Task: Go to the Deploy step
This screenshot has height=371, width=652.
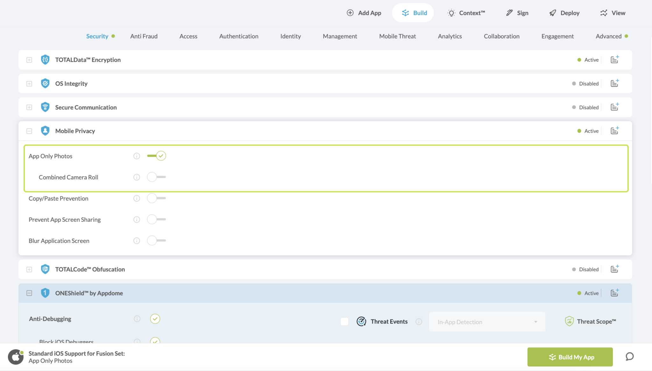Action: [564, 13]
